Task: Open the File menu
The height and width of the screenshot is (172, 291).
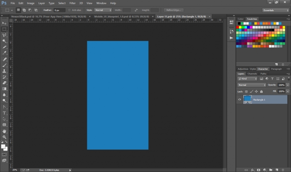Action: (x=12, y=3)
